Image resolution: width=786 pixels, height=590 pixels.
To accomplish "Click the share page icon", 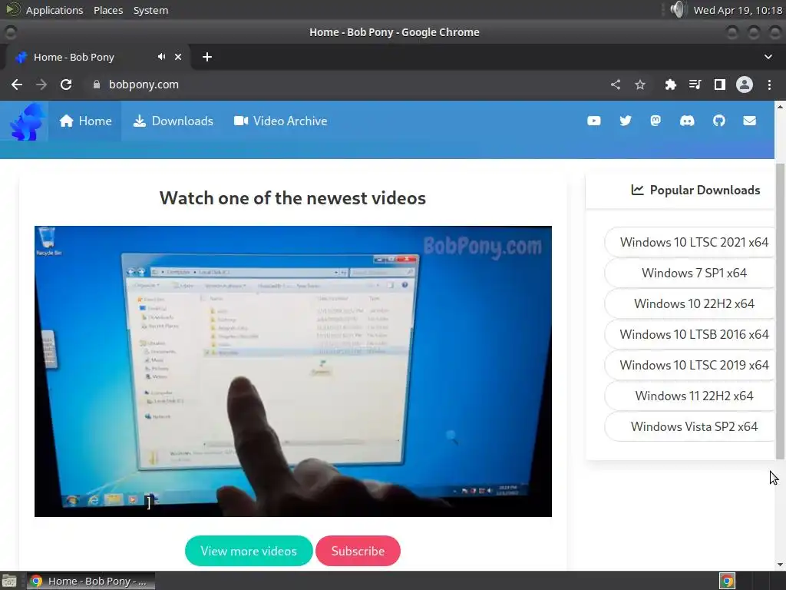I will pyautogui.click(x=616, y=85).
